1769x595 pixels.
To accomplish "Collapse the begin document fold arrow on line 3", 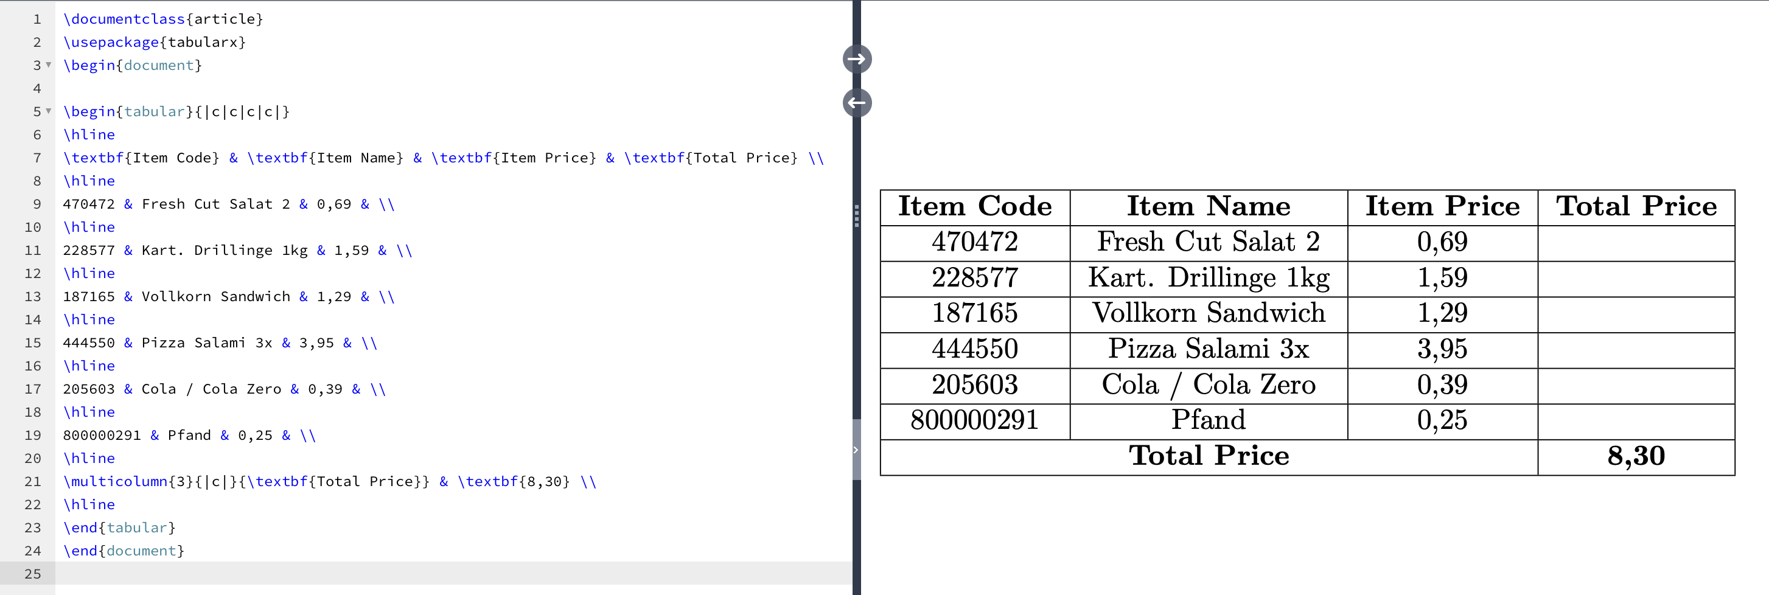I will (49, 64).
